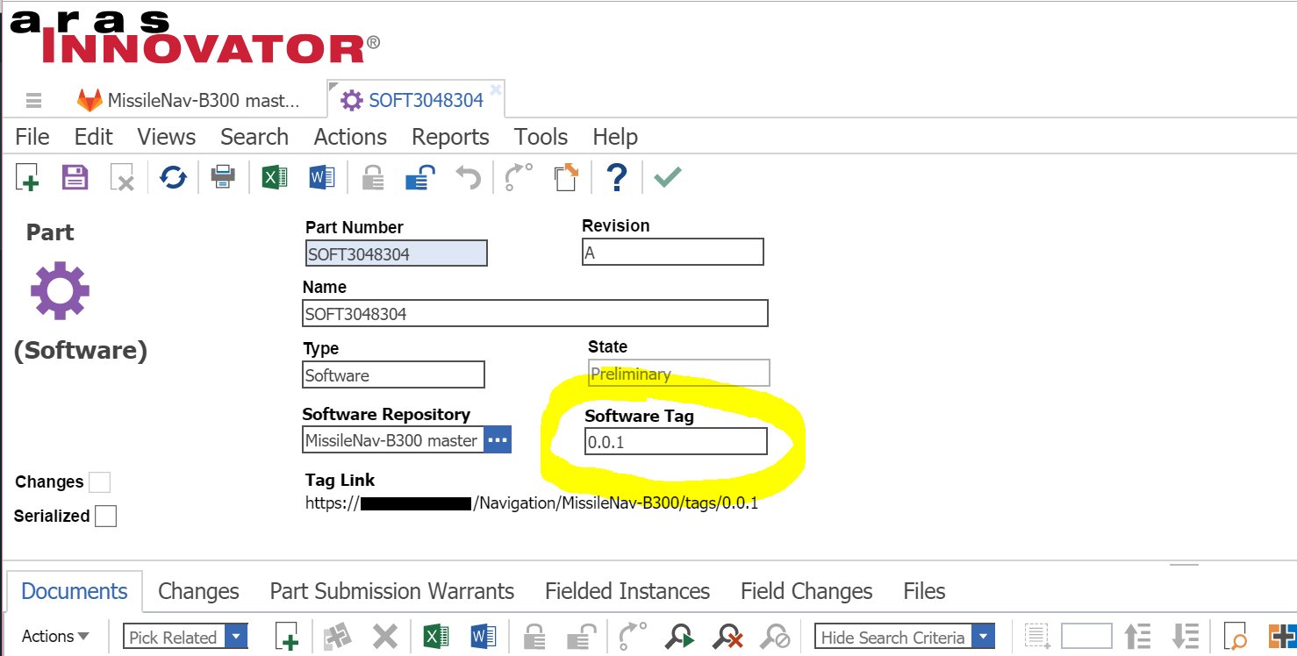Close the SOFT3048304 tab
Viewport: 1297px width, 656px height.
click(496, 89)
